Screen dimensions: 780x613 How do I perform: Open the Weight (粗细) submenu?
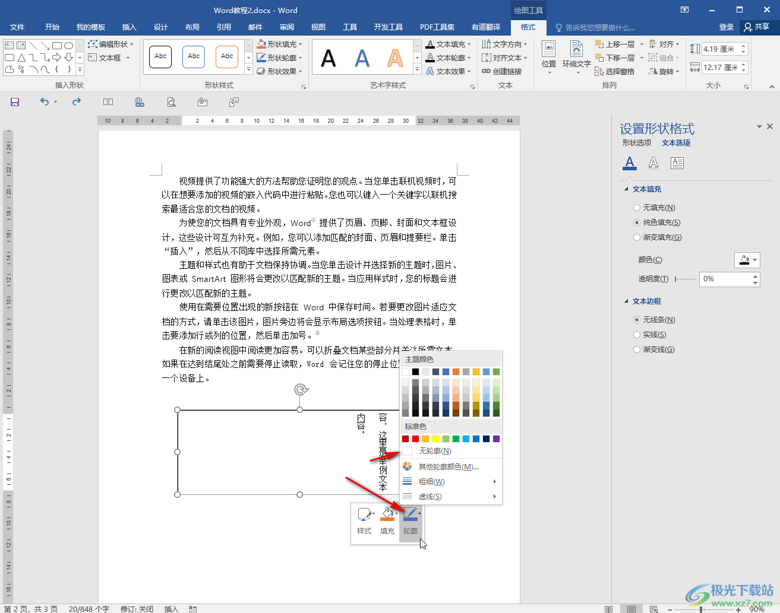(x=450, y=481)
